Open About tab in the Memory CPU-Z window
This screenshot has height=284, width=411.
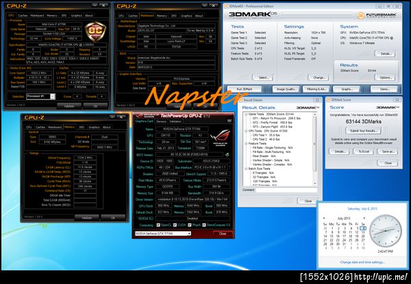coord(106,127)
